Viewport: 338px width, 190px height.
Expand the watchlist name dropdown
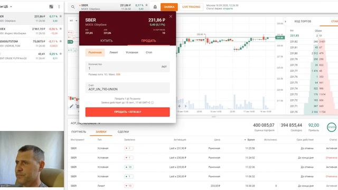coord(11,7)
